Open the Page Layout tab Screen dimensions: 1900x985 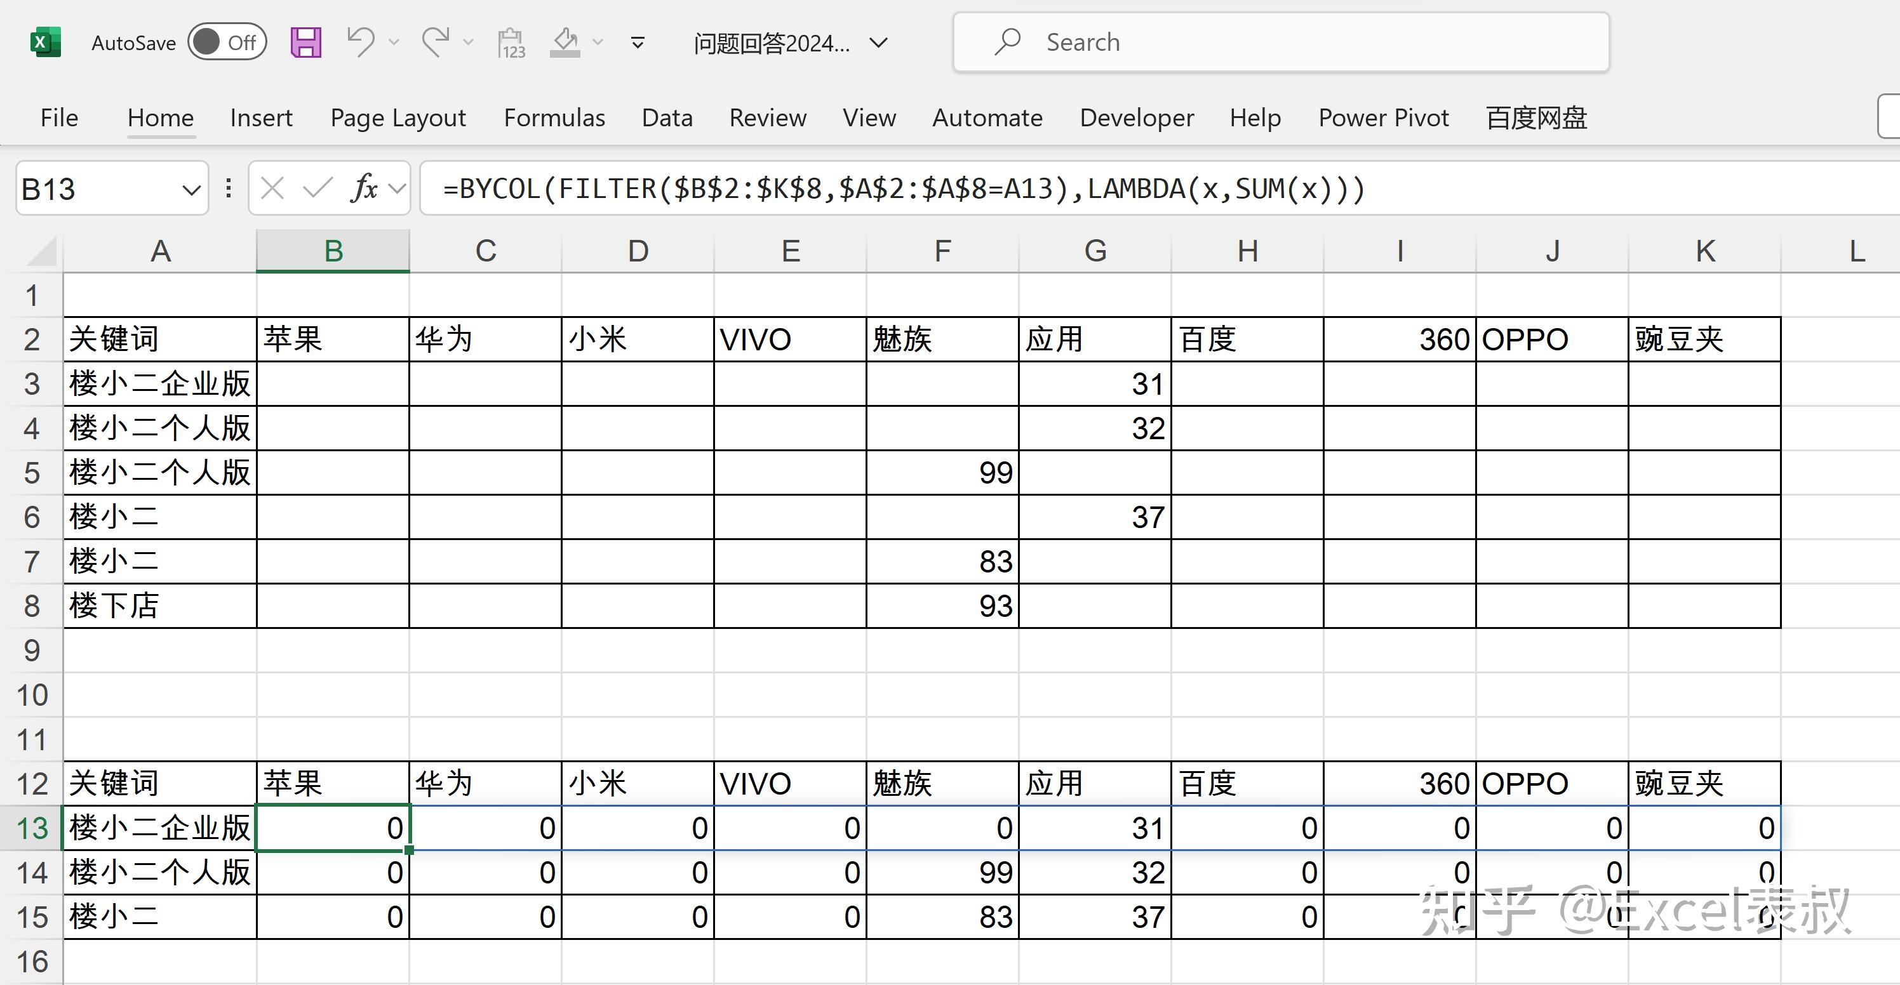398,118
